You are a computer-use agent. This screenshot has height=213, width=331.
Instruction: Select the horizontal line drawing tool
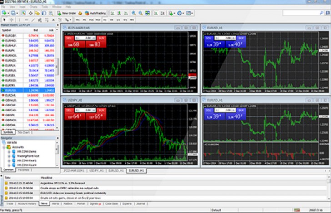point(26,20)
